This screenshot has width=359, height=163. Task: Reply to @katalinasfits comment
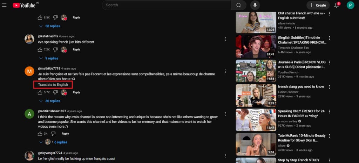click(76, 50)
